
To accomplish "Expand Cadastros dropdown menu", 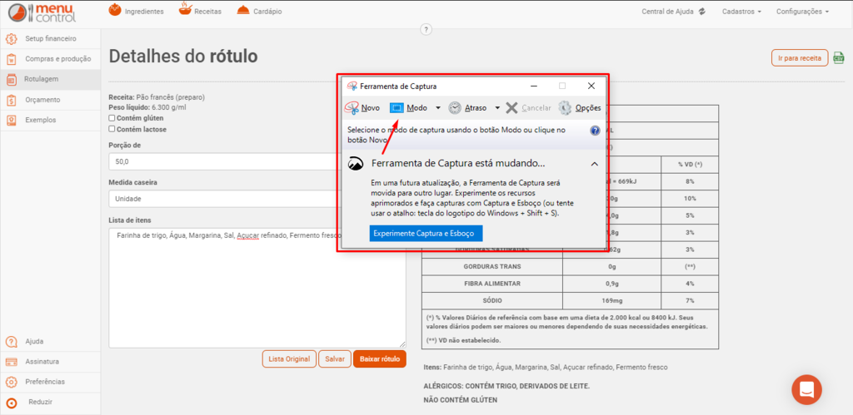I will [x=741, y=12].
